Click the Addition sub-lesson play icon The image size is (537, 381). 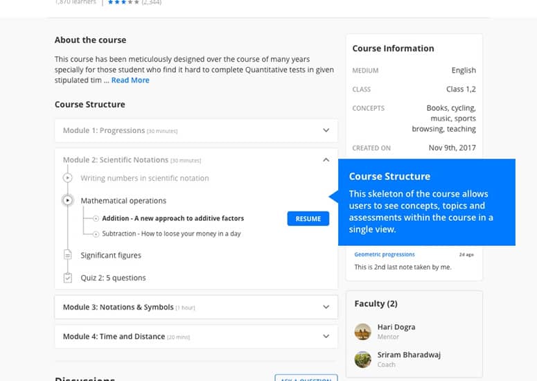click(96, 218)
